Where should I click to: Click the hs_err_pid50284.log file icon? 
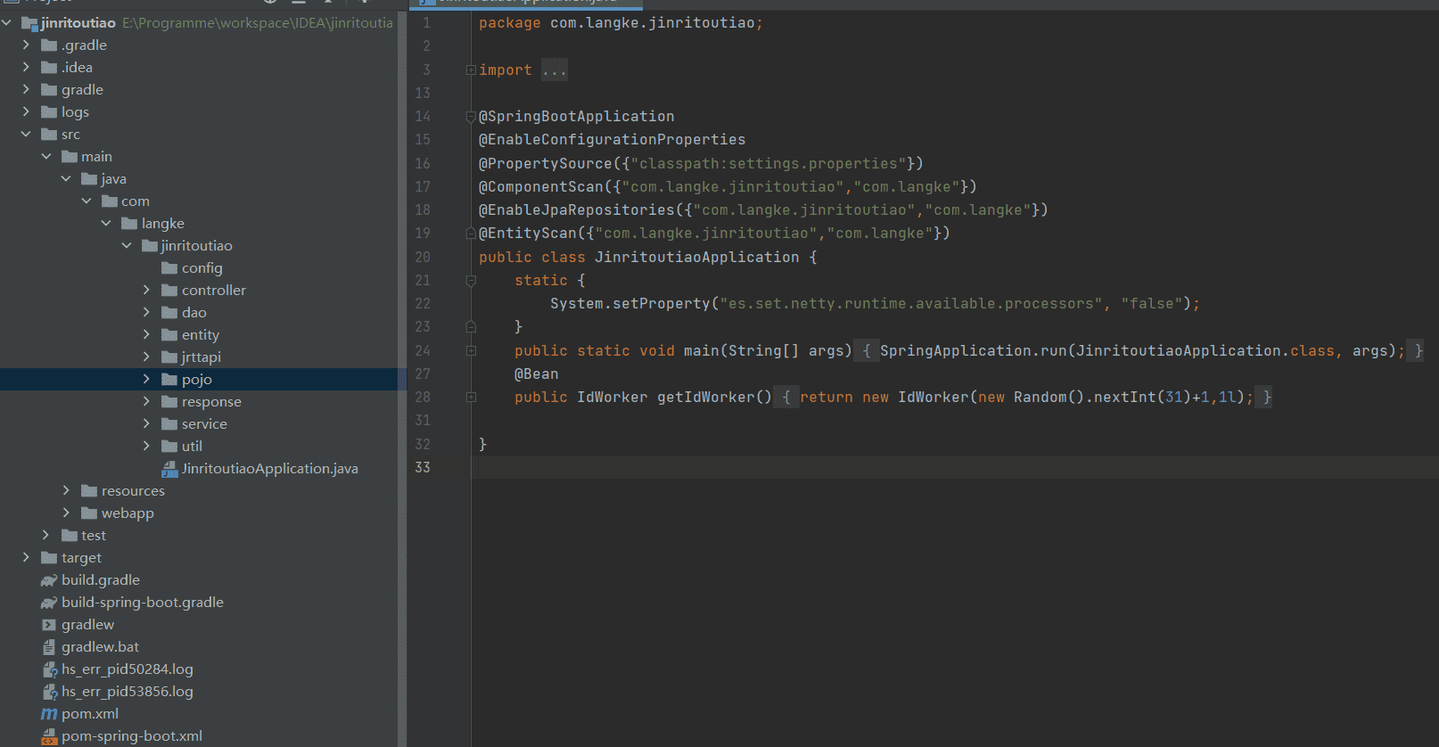[x=50, y=669]
